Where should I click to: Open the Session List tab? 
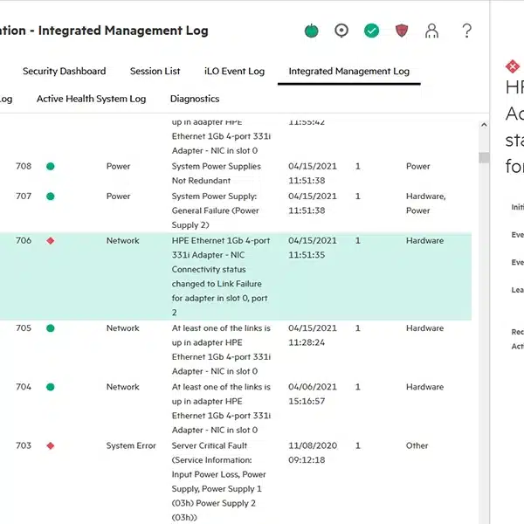(155, 72)
